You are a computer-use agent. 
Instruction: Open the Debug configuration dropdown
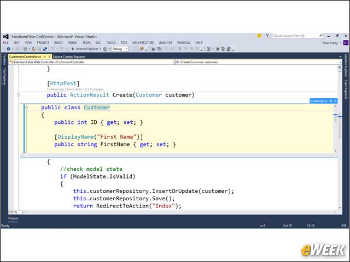point(120,49)
